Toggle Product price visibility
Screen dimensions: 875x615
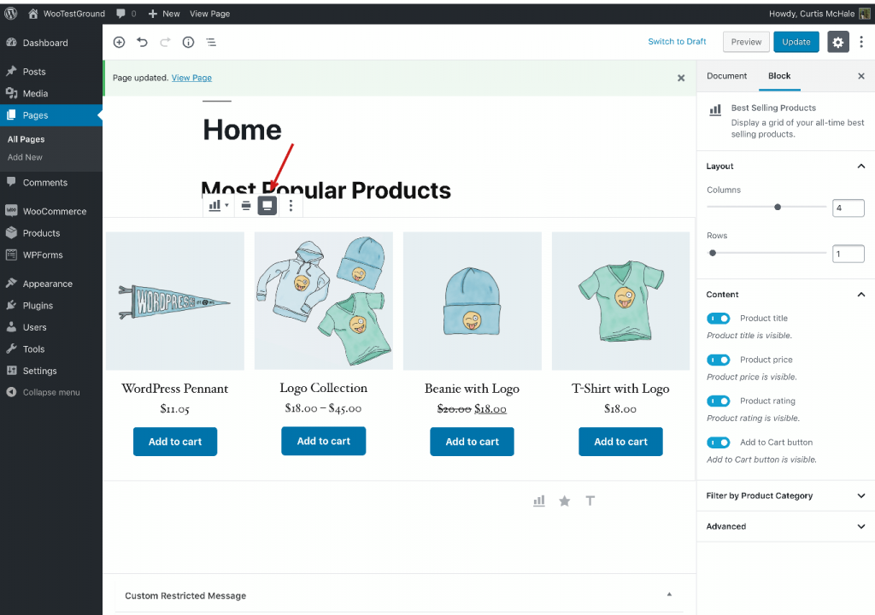718,360
